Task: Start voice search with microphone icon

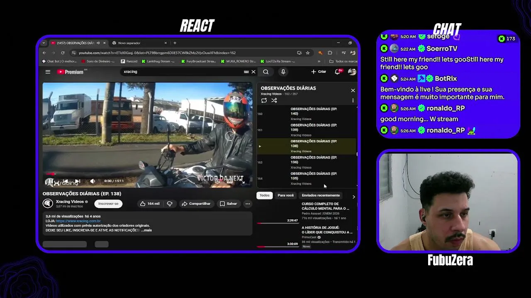Action: pos(283,72)
